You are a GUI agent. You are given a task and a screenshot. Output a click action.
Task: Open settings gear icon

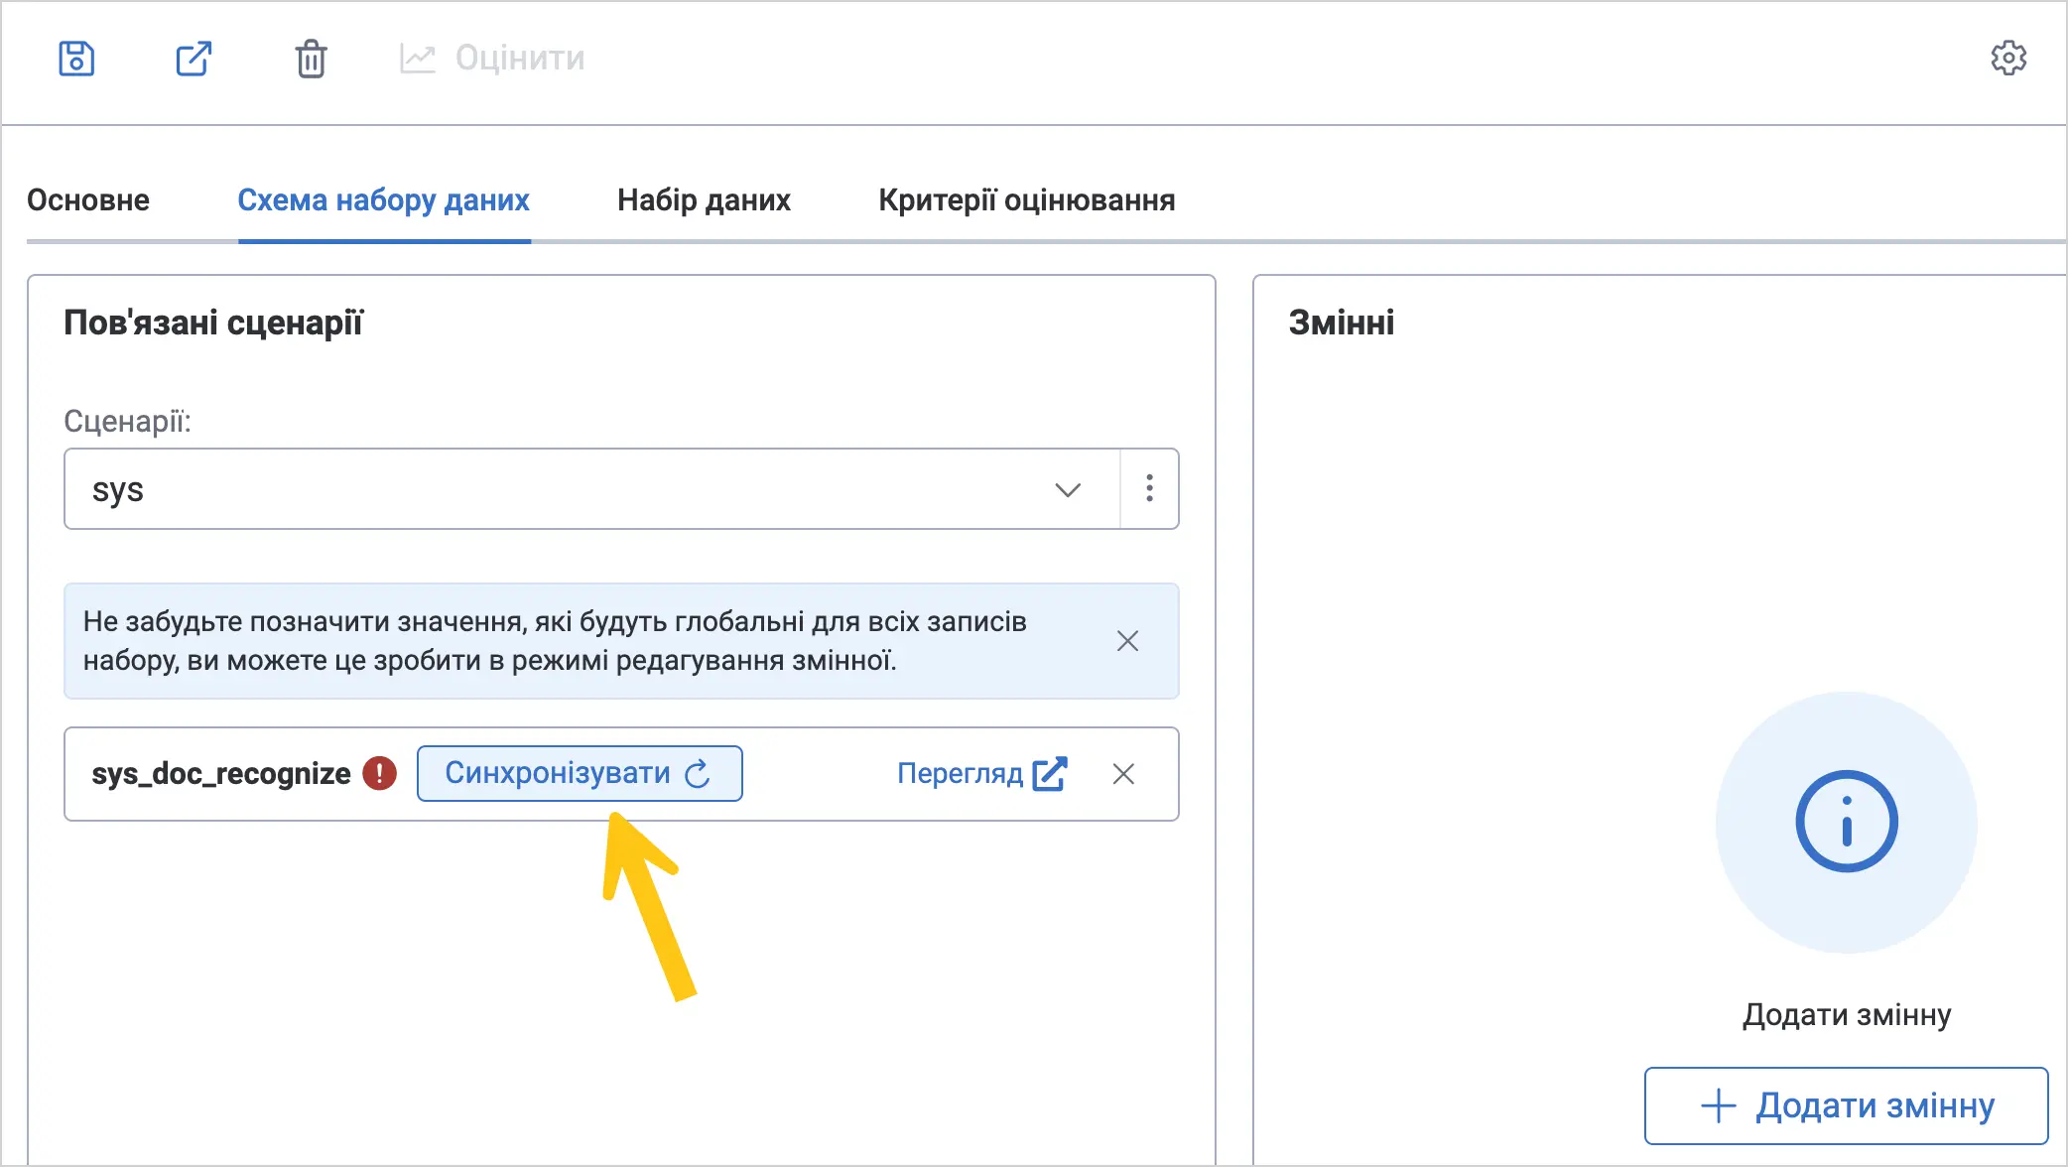[2008, 58]
